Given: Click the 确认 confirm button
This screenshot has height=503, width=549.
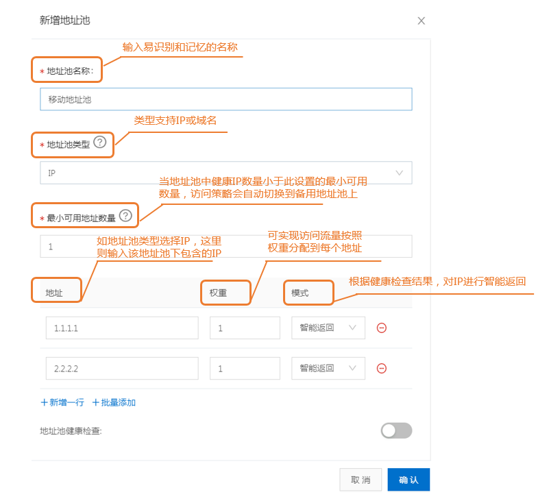Looking at the screenshot, I should (x=408, y=480).
